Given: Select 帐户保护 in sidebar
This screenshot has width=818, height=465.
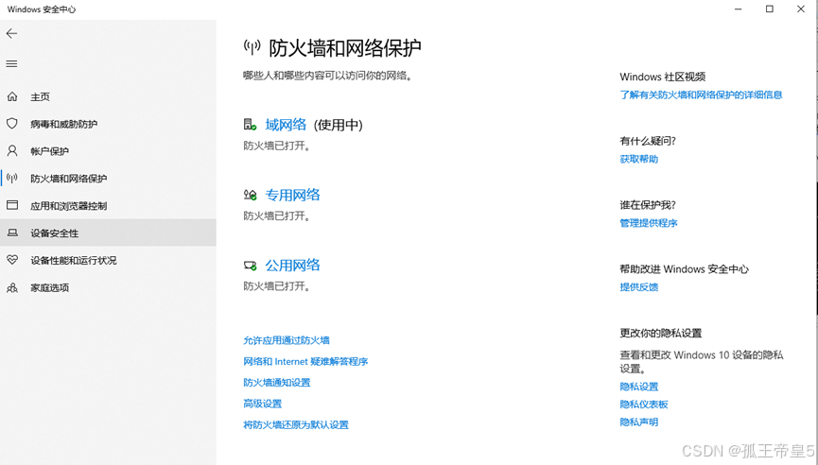Looking at the screenshot, I should [49, 151].
